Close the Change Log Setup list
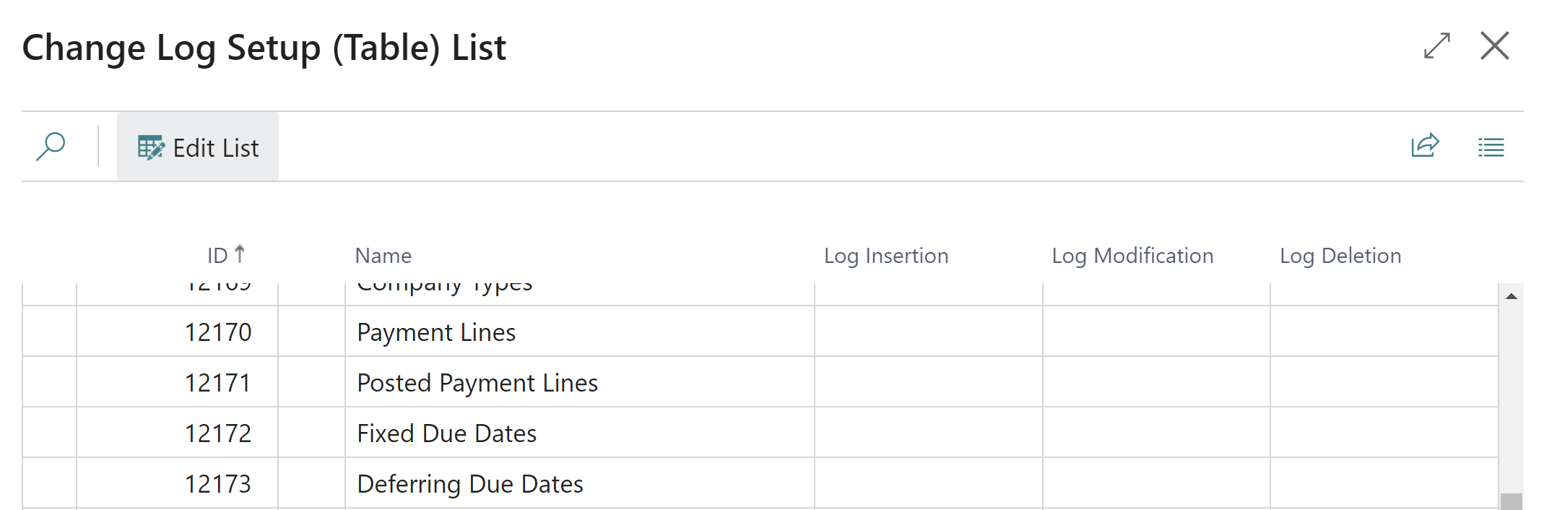Image resolution: width=1557 pixels, height=510 pixels. point(1495,46)
